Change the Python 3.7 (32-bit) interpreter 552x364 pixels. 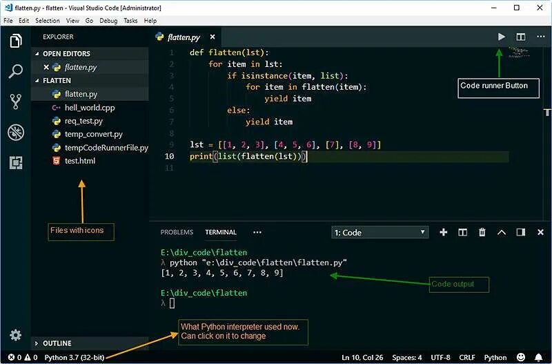(75, 357)
